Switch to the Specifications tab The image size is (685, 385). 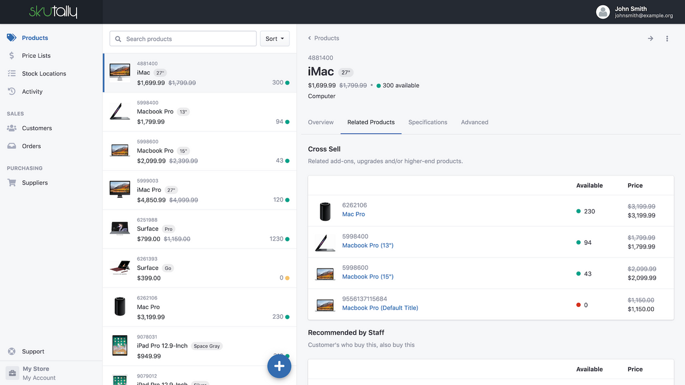[x=428, y=122]
